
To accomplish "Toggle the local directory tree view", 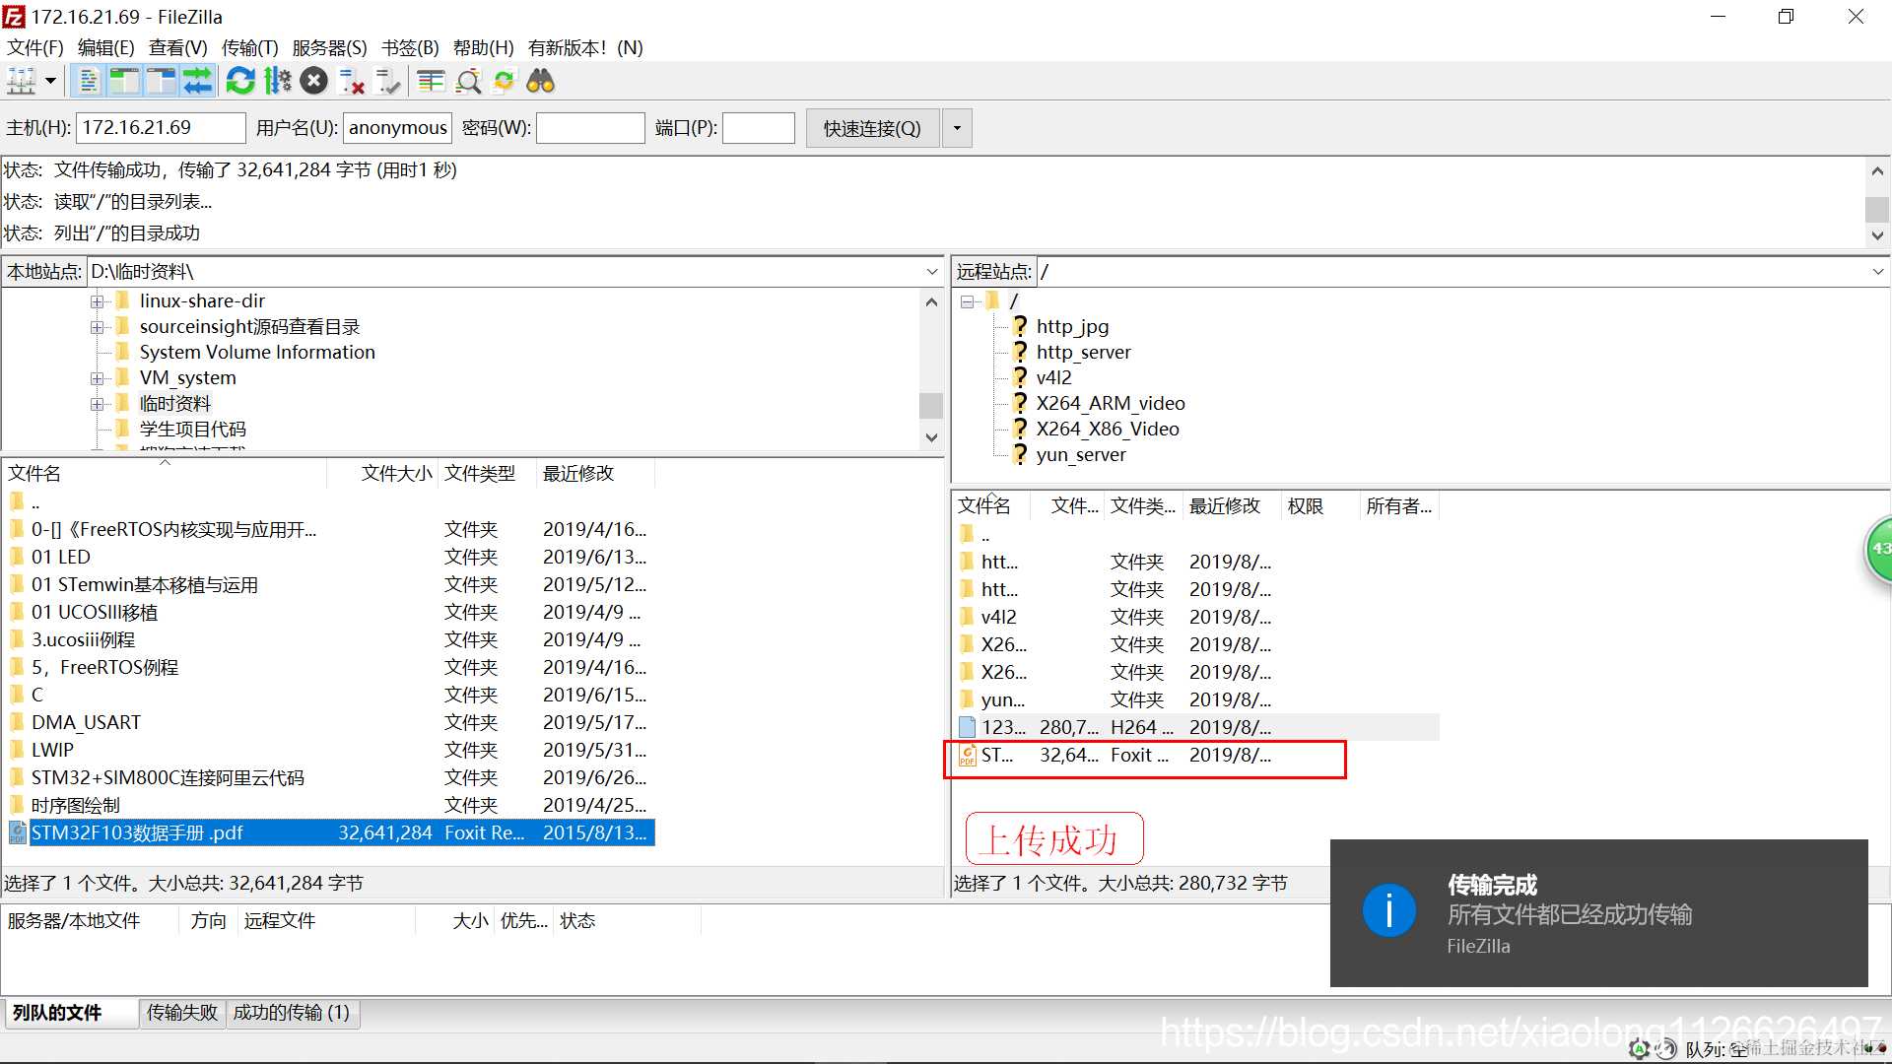I will pos(124,81).
